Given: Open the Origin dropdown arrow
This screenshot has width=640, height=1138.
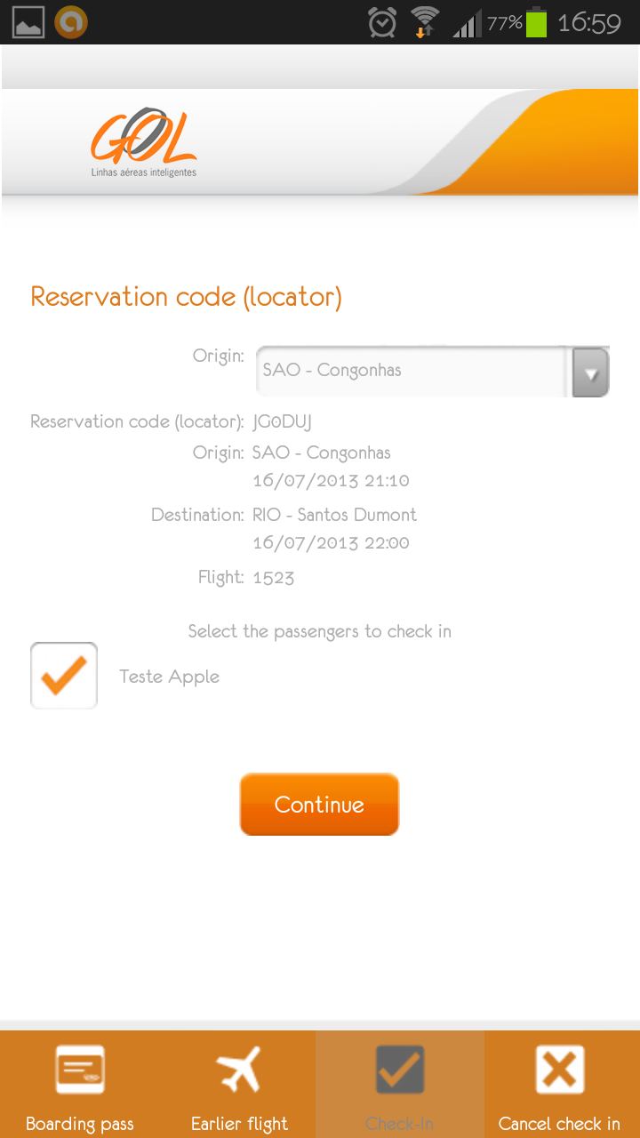Looking at the screenshot, I should point(590,372).
